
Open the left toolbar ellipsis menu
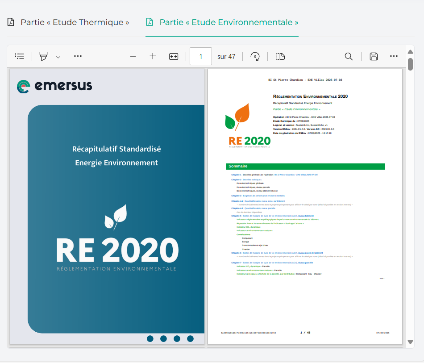point(78,56)
